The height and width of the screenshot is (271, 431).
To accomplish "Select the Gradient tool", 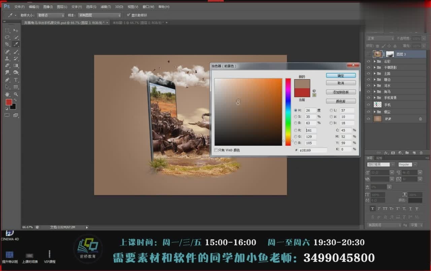I will (15, 66).
